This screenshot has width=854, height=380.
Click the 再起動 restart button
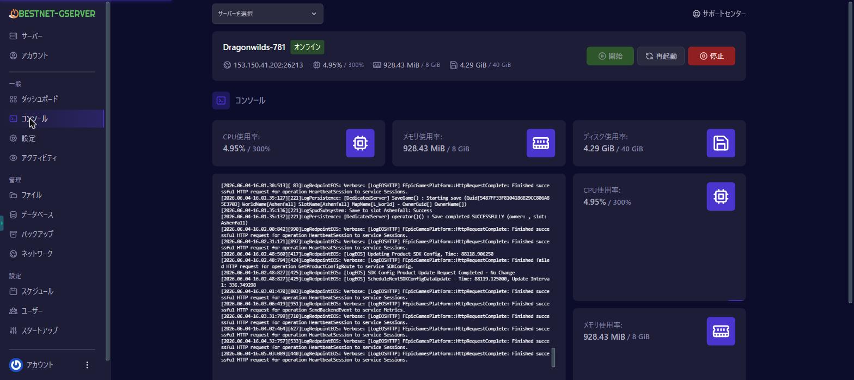[x=661, y=56]
